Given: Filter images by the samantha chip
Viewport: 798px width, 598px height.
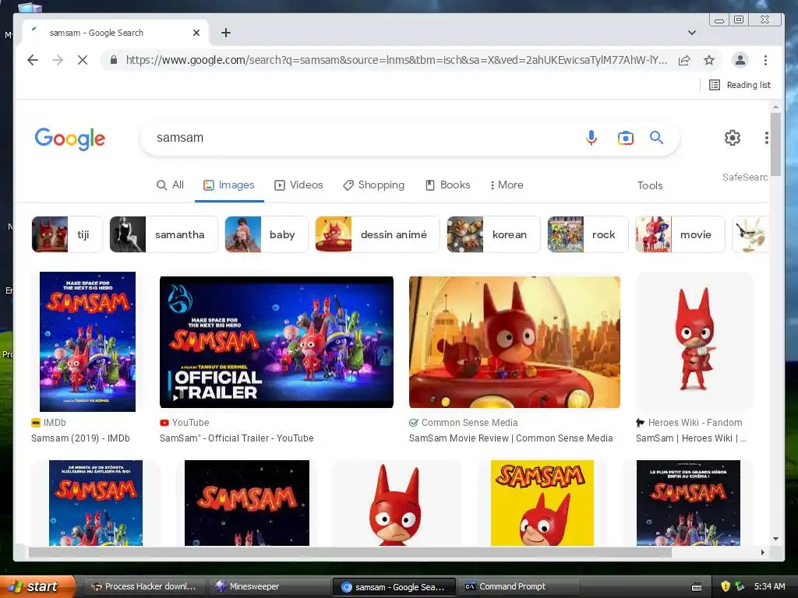Looking at the screenshot, I should [164, 234].
